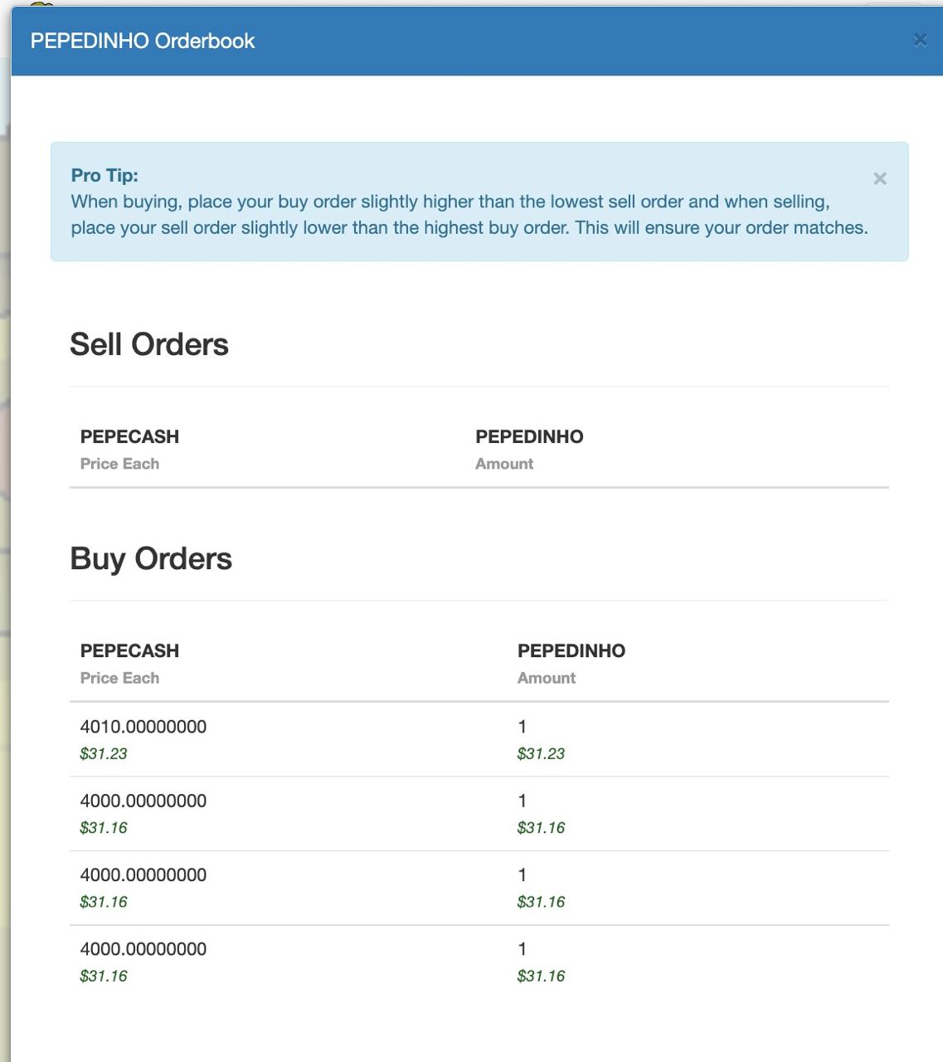Screen dimensions: 943x1062
Task: Click the amount 1 in the last buy order
Action: click(523, 949)
